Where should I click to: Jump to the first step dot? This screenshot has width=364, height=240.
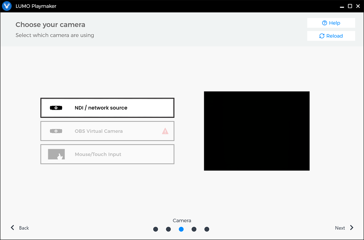pyautogui.click(x=156, y=229)
